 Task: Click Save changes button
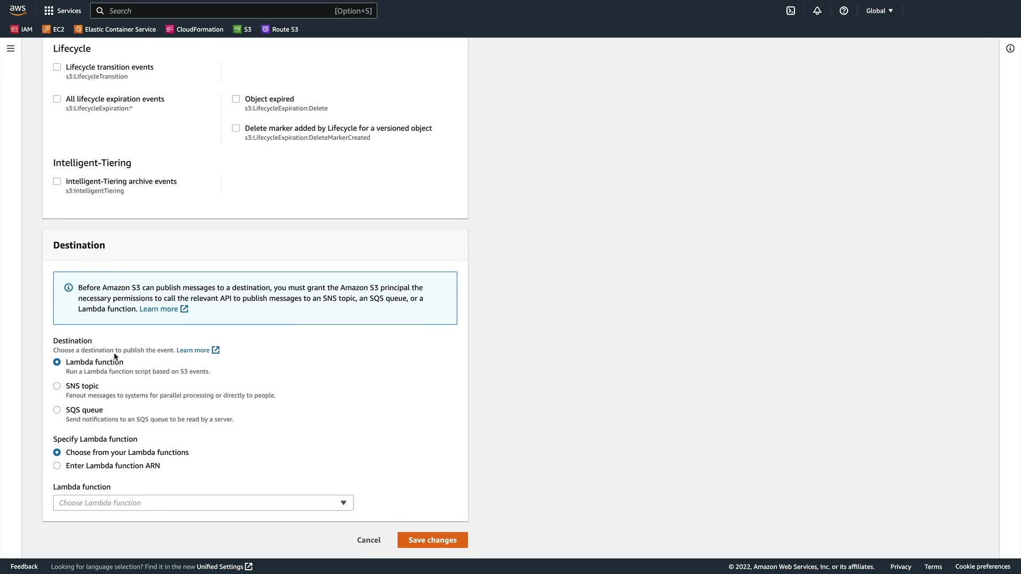[x=432, y=540]
